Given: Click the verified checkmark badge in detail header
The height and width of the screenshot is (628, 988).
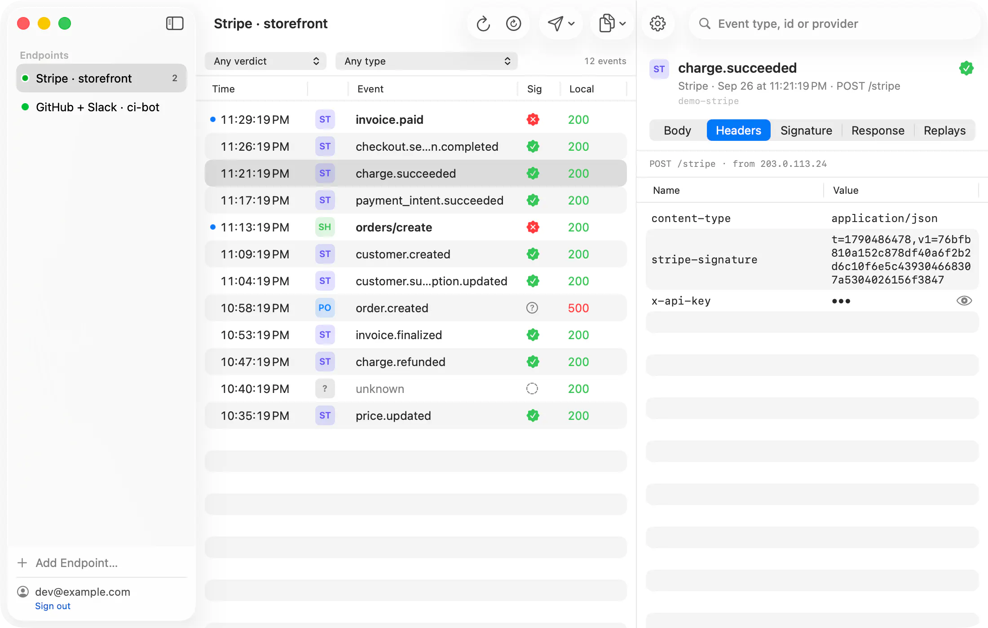Looking at the screenshot, I should [966, 68].
